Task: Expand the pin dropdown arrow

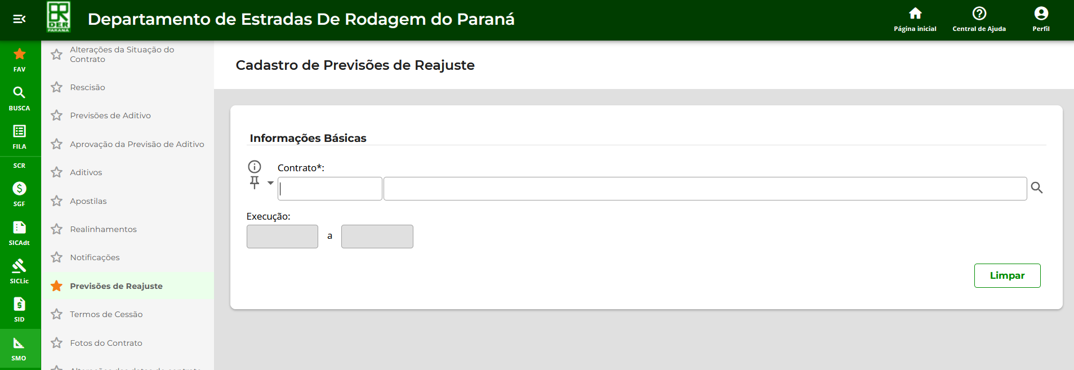Action: [270, 183]
